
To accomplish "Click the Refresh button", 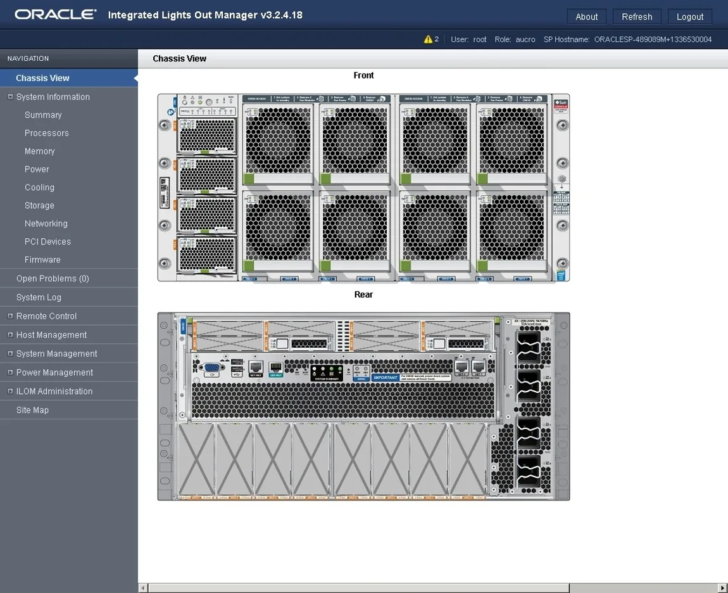I will coord(637,16).
